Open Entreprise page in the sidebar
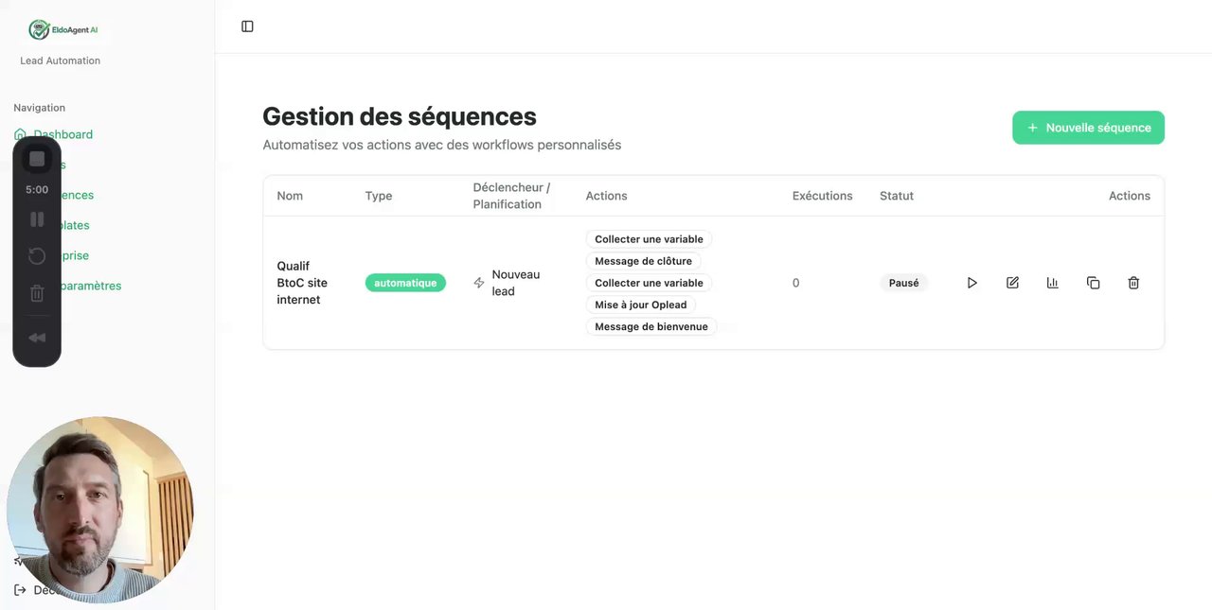Image resolution: width=1212 pixels, height=610 pixels. (78, 255)
